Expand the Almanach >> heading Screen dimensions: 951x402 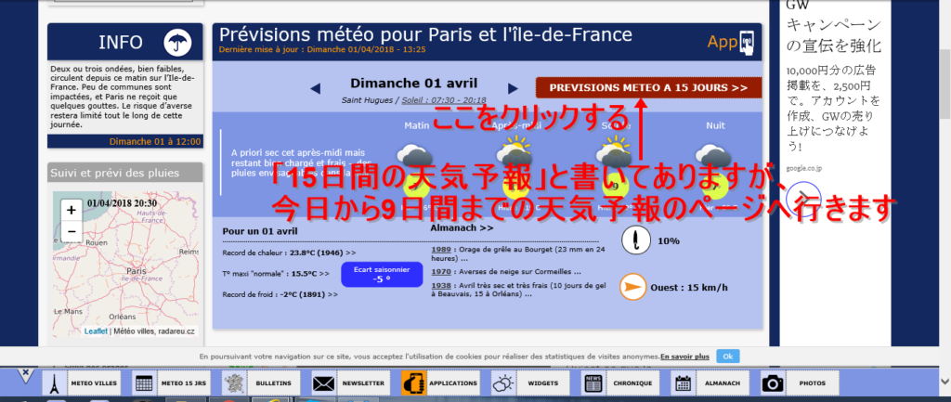(462, 226)
